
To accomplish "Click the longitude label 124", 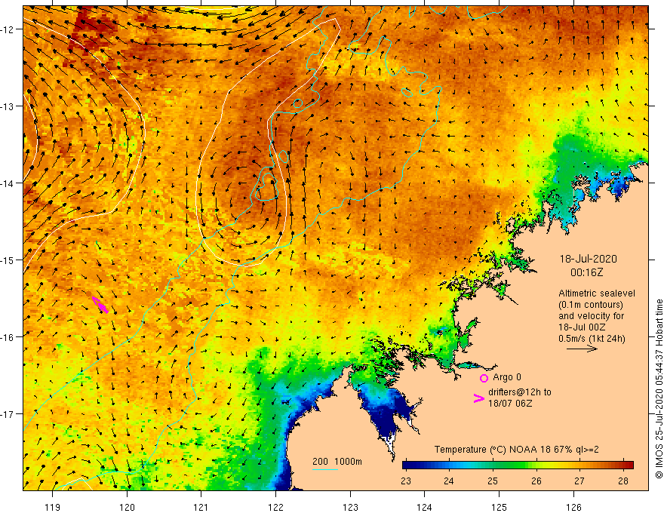I will (x=425, y=507).
